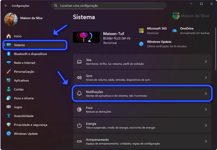Click the Bluetooth e dispositivos icon
This screenshot has width=217, height=150.
(x=9, y=54)
